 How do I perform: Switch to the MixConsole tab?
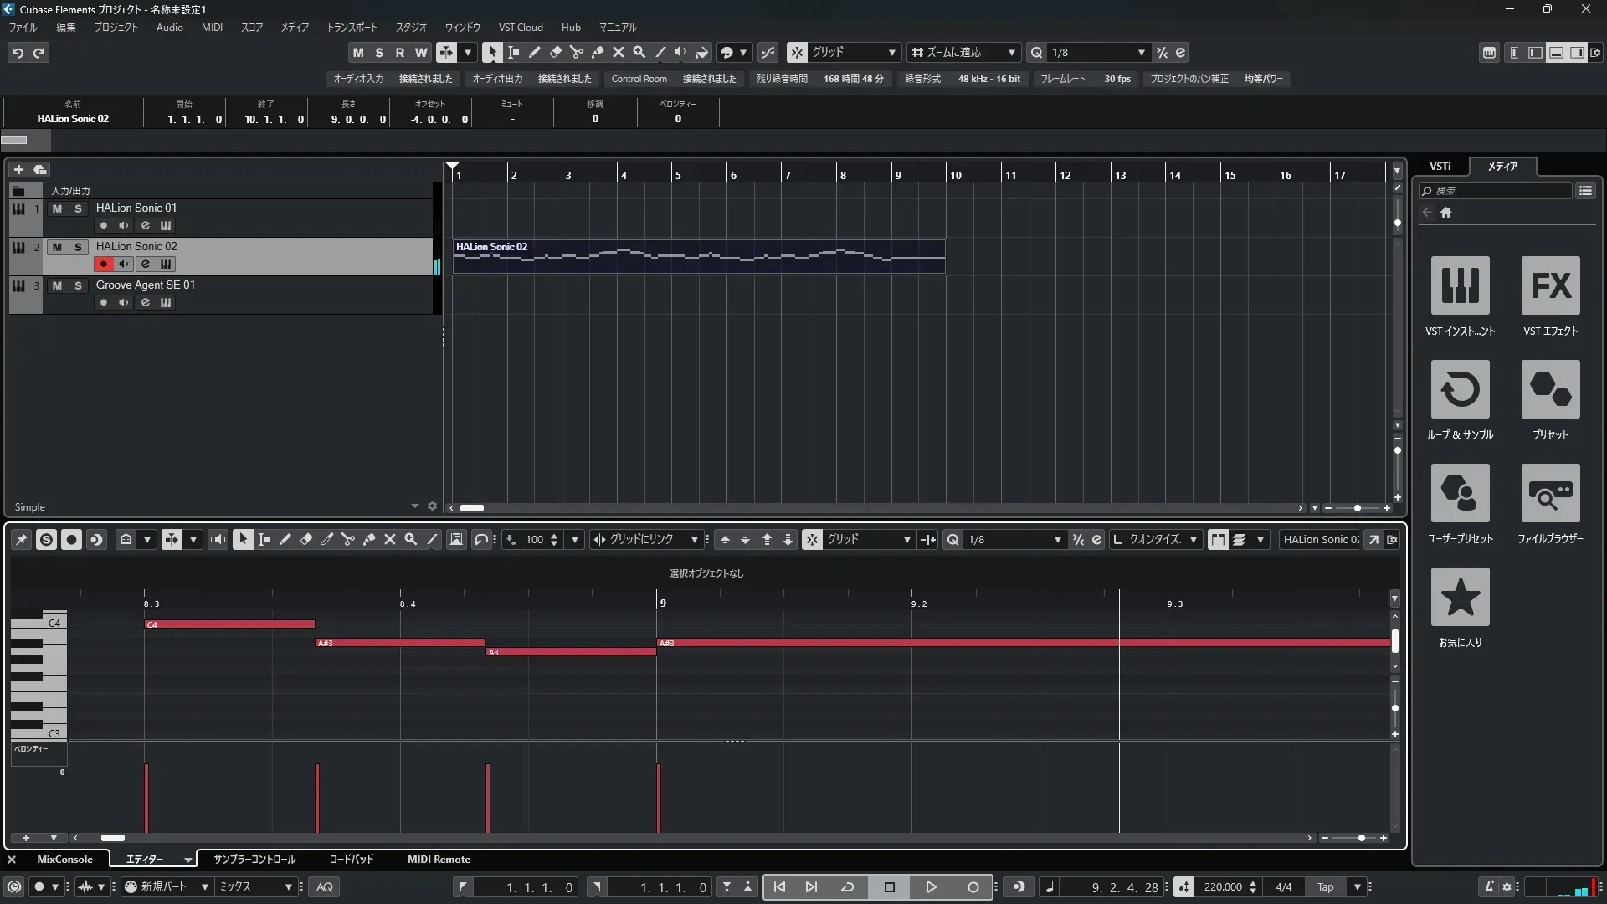(x=64, y=860)
